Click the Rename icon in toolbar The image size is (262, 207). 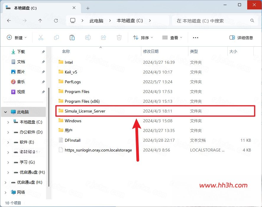pos(88,38)
